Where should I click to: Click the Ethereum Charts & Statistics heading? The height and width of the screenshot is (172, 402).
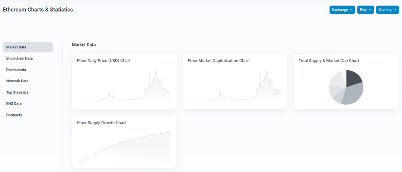tap(38, 10)
